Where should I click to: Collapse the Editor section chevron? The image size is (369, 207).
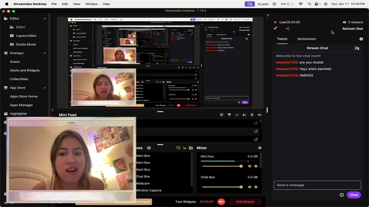coord(45,18)
